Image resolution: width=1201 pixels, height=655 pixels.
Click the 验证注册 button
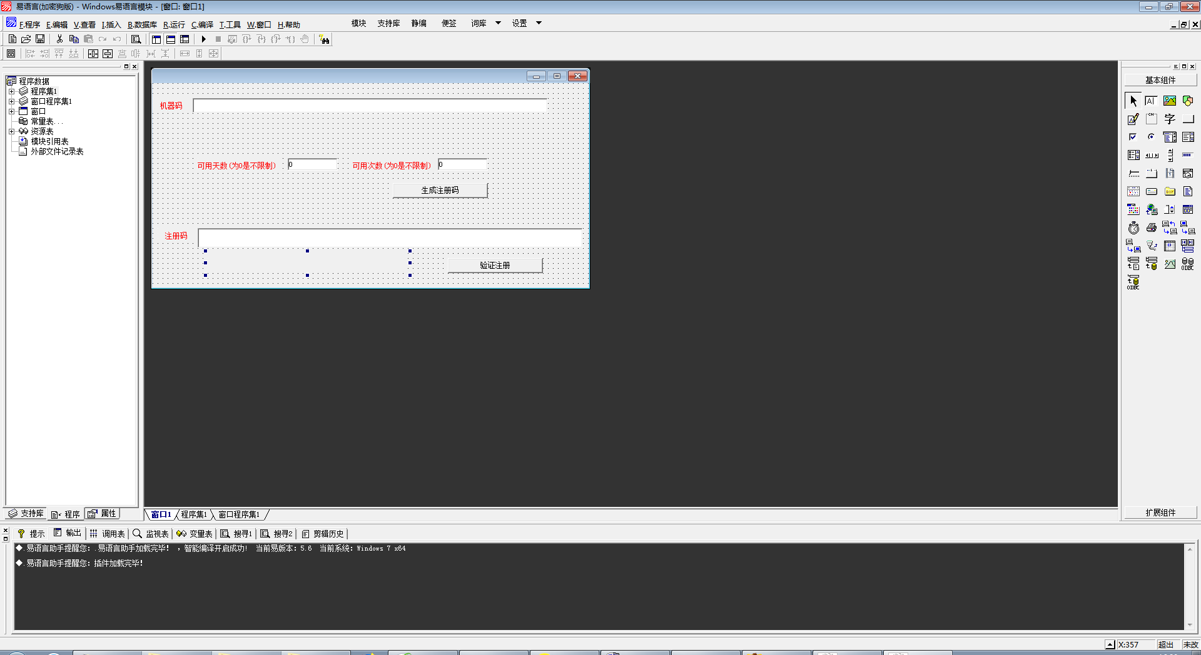click(495, 266)
